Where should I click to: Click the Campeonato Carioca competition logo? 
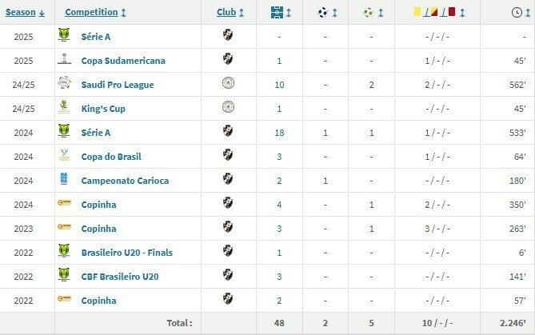(x=64, y=180)
